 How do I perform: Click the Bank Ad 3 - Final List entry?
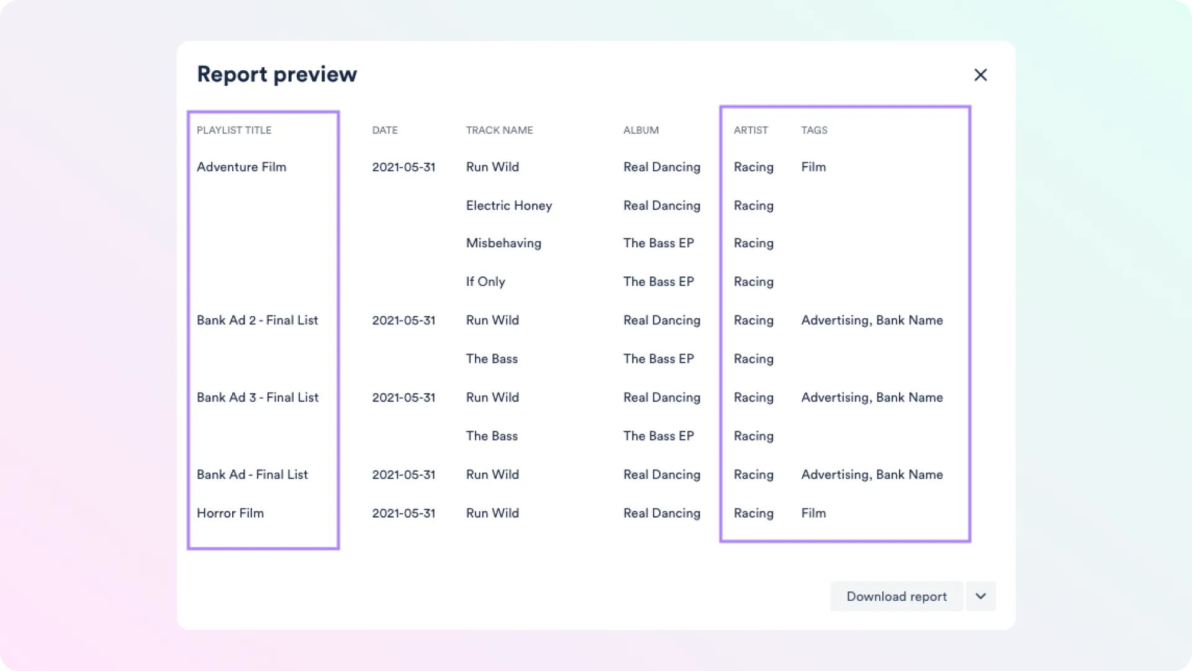click(258, 397)
